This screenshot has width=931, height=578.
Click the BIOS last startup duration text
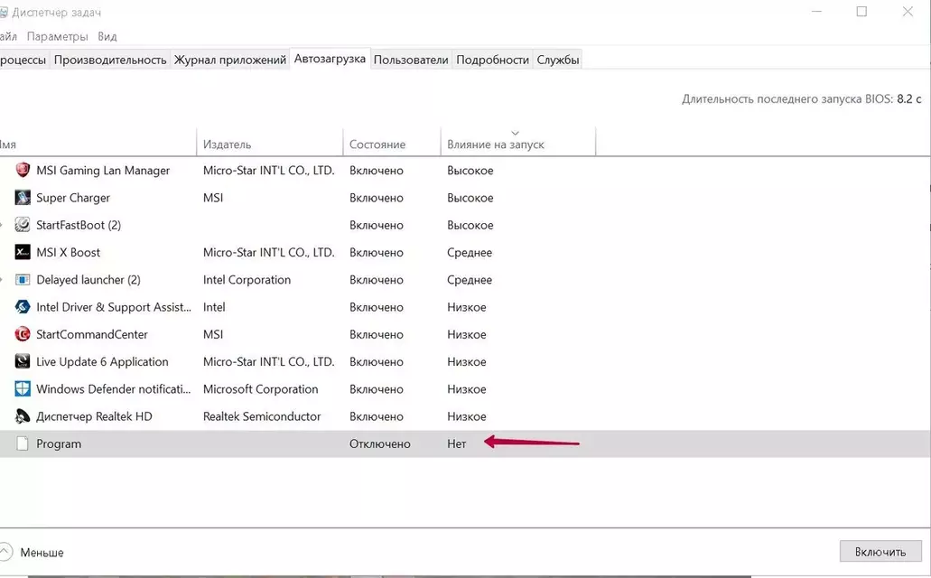(x=802, y=99)
